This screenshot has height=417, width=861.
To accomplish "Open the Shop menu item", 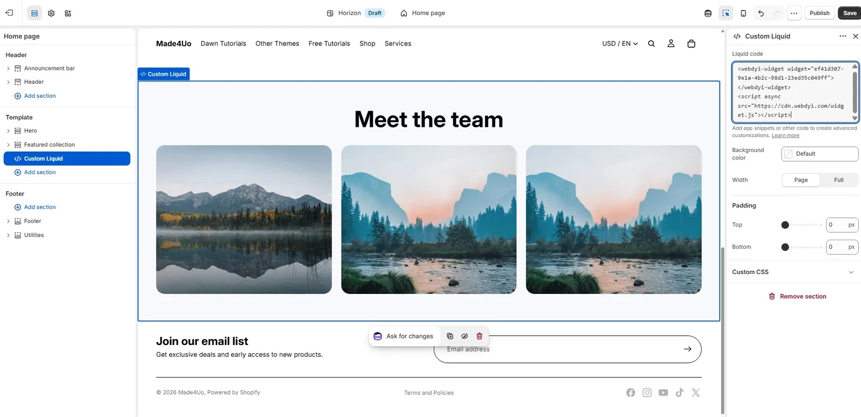I will pyautogui.click(x=368, y=44).
